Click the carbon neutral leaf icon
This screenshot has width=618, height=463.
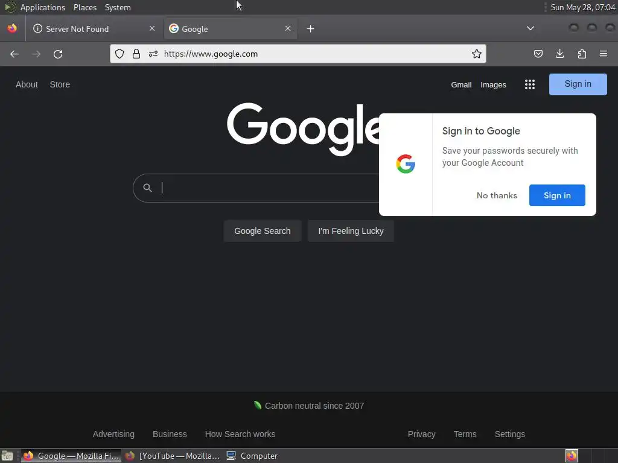[258, 405]
